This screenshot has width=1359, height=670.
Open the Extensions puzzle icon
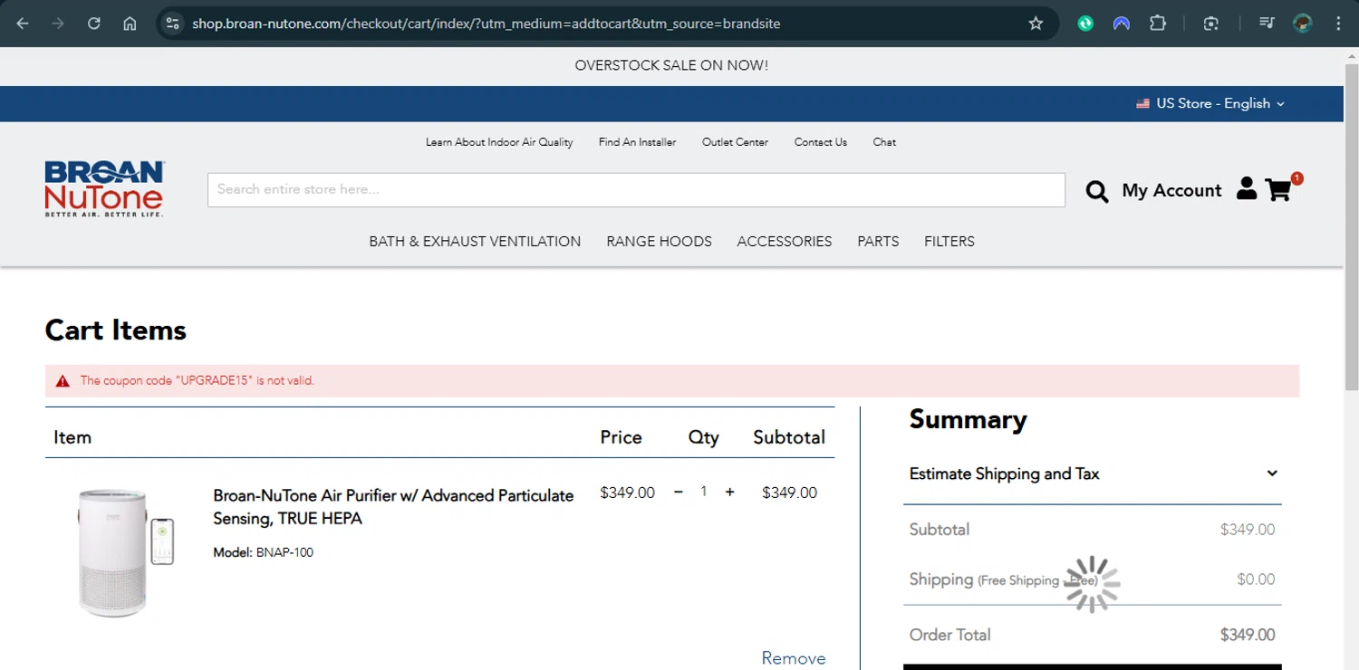tap(1158, 24)
